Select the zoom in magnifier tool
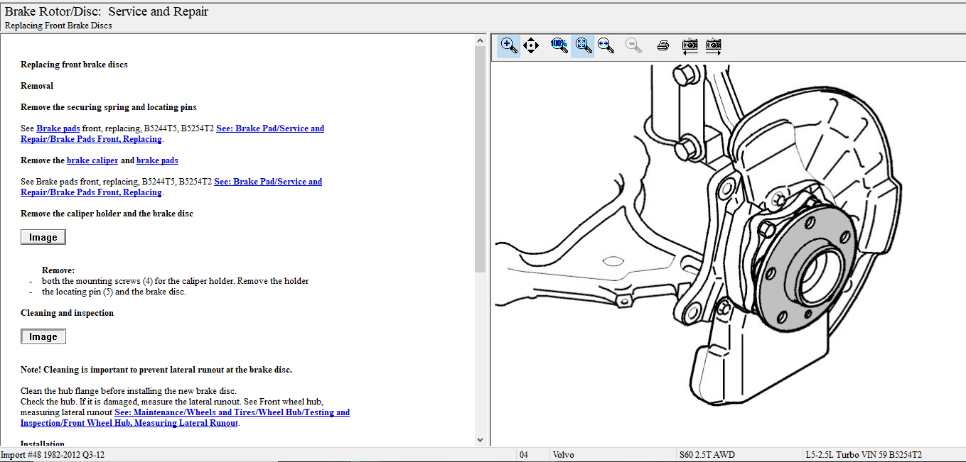966x462 pixels. 509,46
